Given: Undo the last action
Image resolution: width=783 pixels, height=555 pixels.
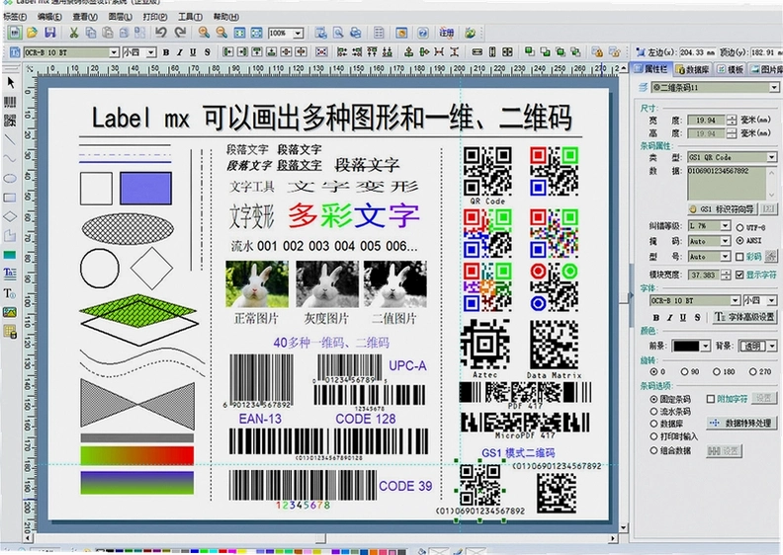Looking at the screenshot, I should [161, 33].
